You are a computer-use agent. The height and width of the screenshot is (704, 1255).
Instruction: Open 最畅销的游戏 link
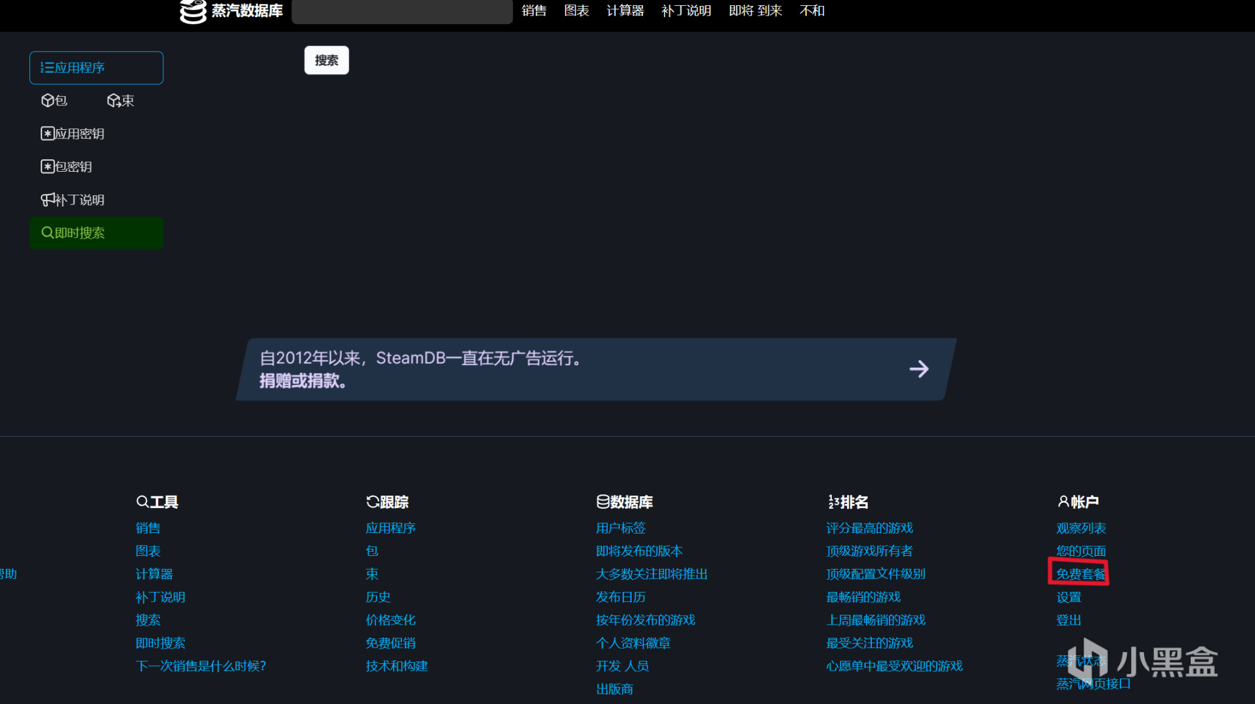(863, 597)
